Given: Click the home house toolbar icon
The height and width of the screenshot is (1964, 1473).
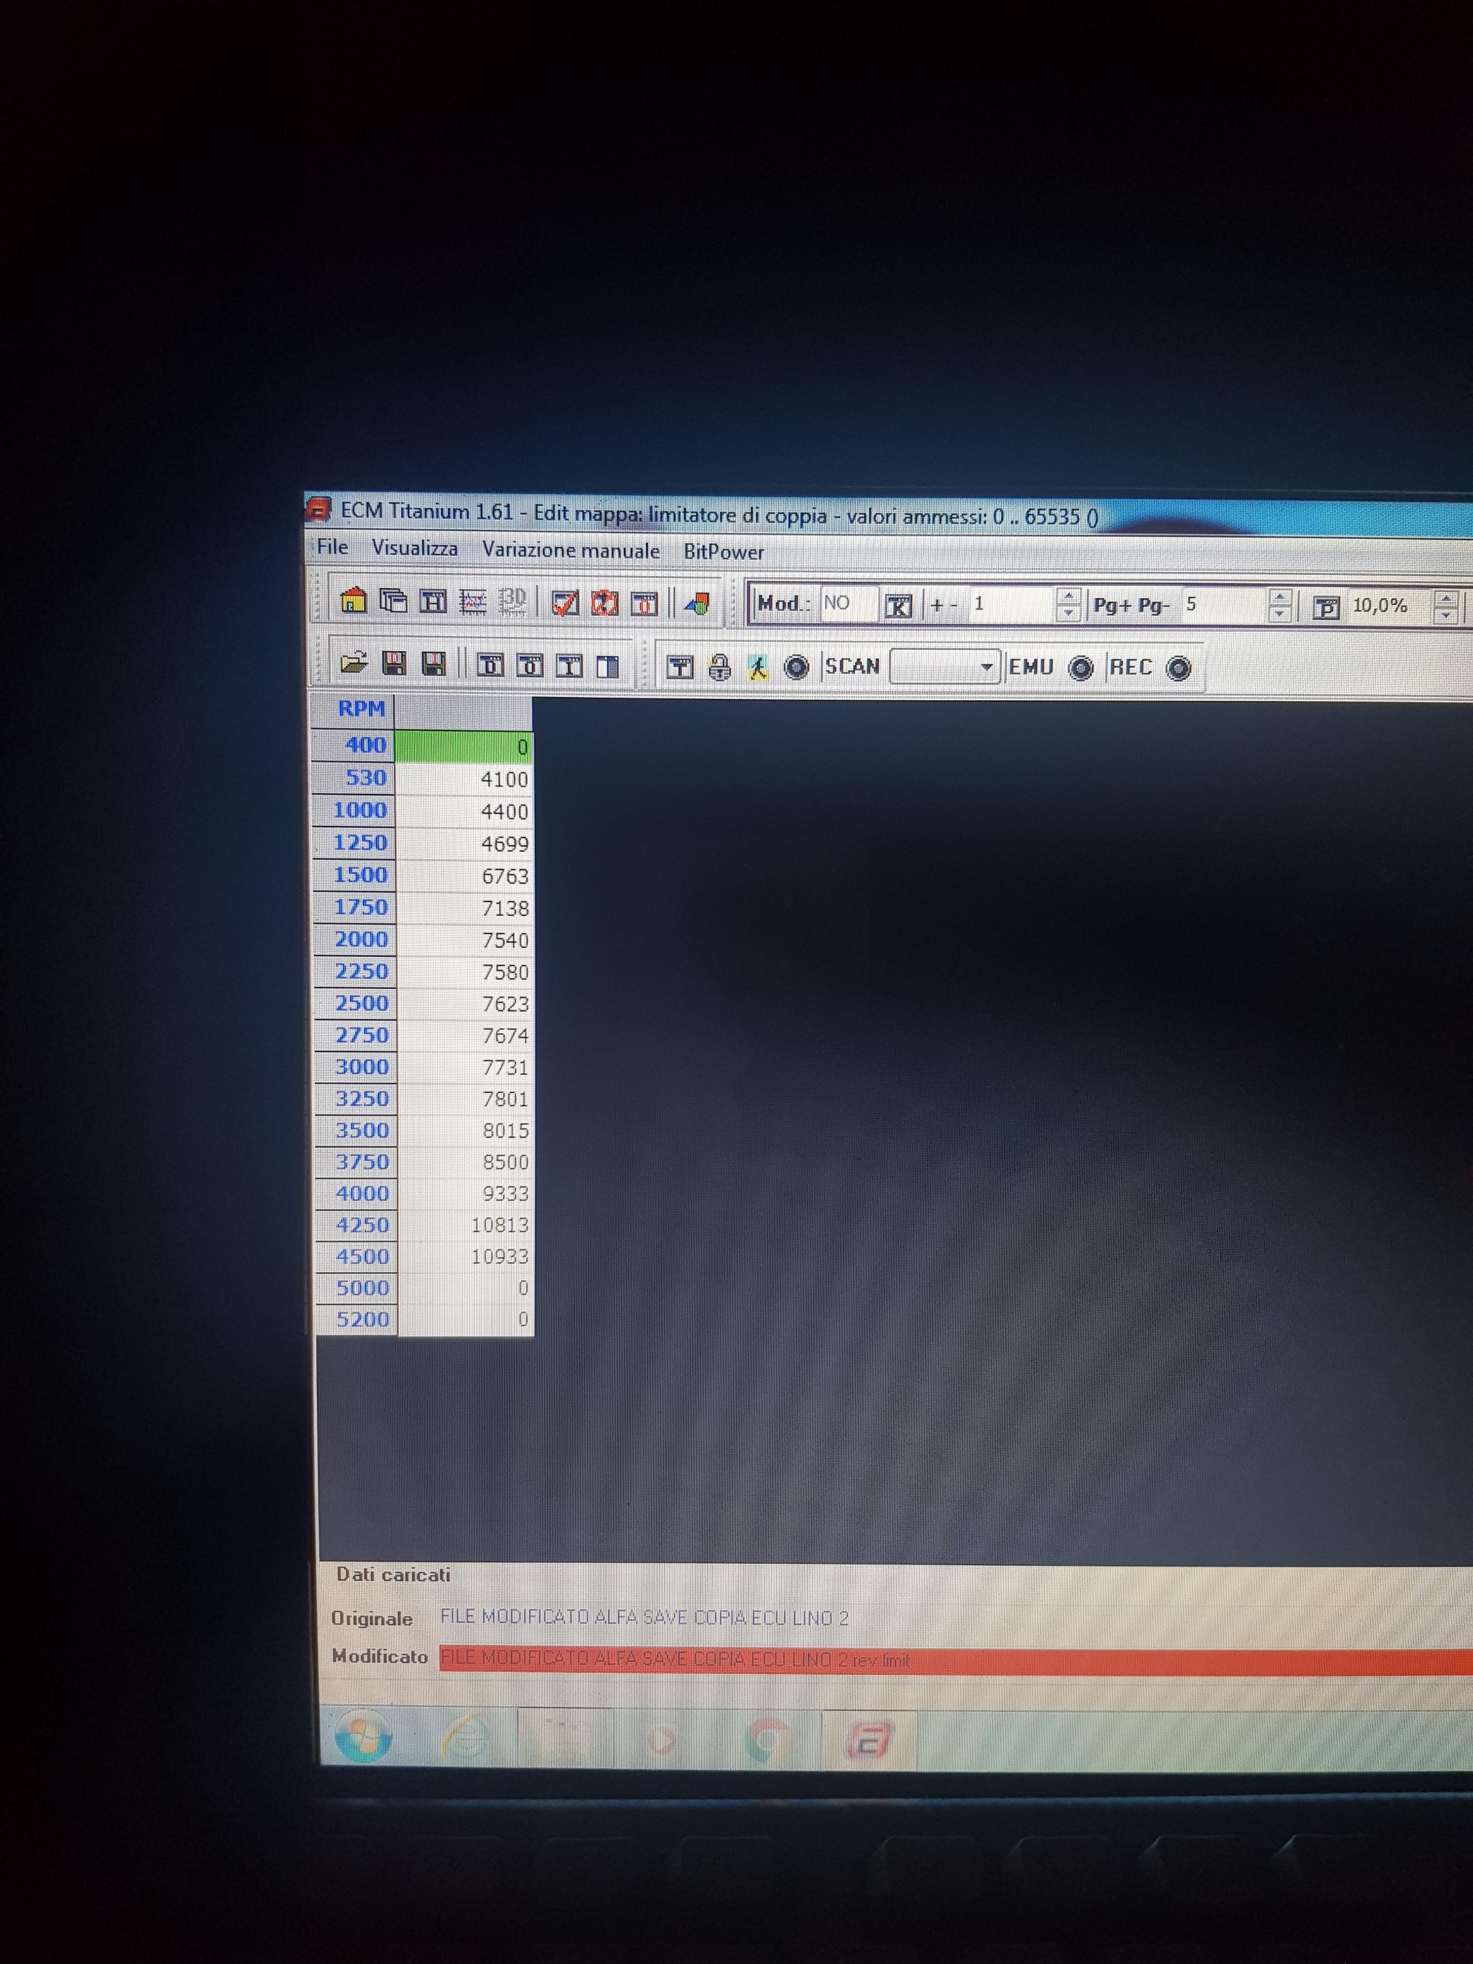Looking at the screenshot, I should pos(353,601).
